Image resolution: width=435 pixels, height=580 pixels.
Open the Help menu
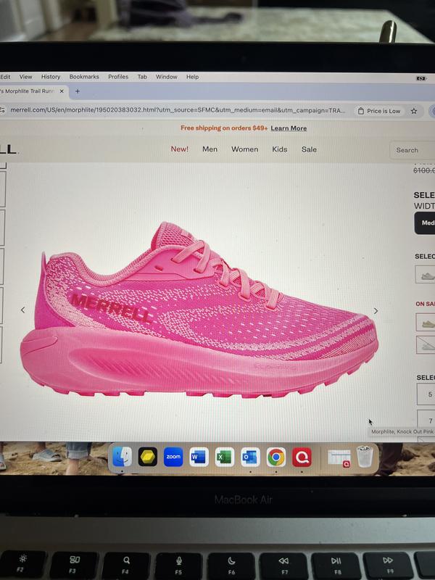coord(192,77)
